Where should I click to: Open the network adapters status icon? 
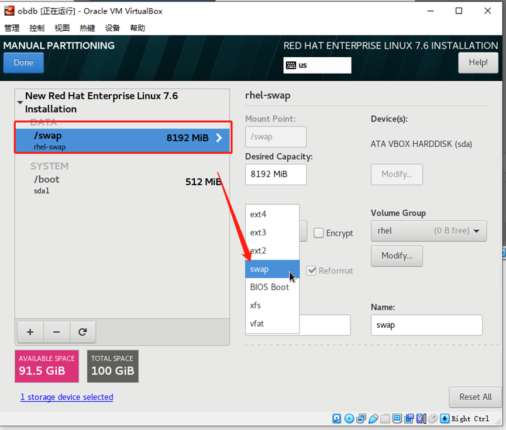coord(362,418)
